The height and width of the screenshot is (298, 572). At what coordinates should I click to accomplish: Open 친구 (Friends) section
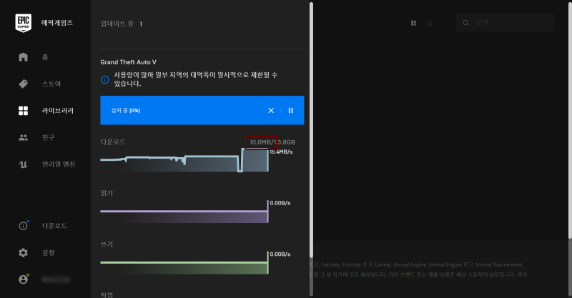(x=48, y=137)
